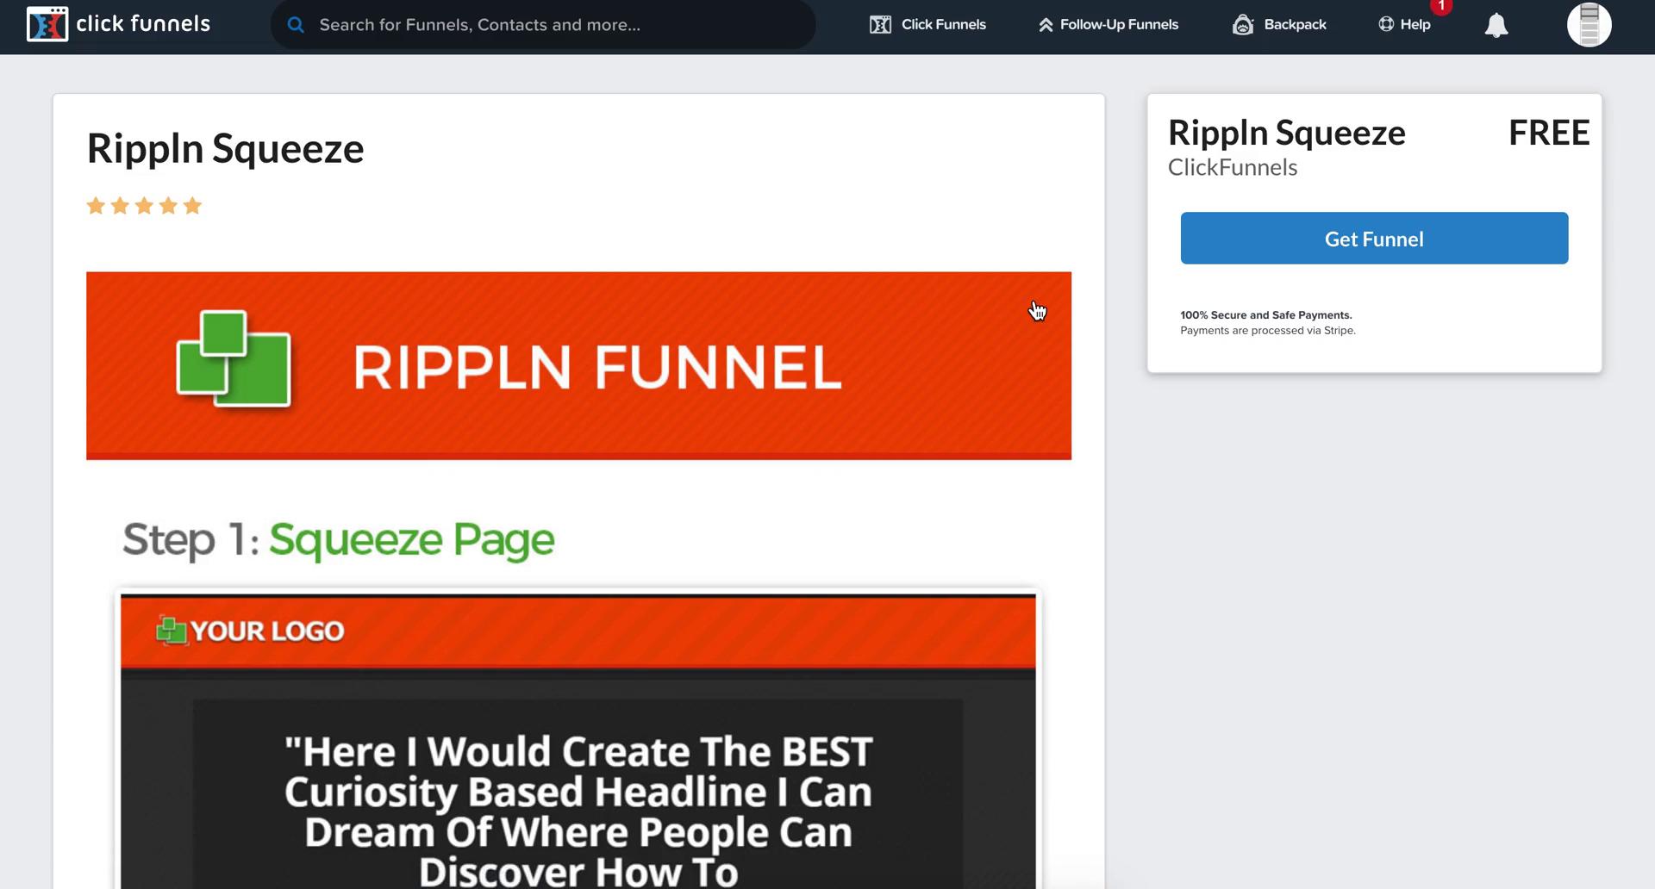Click the 'FREE' price label
The width and height of the screenshot is (1655, 889).
point(1549,133)
